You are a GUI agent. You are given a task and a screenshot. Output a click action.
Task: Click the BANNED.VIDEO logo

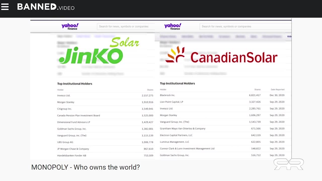(x=46, y=7)
